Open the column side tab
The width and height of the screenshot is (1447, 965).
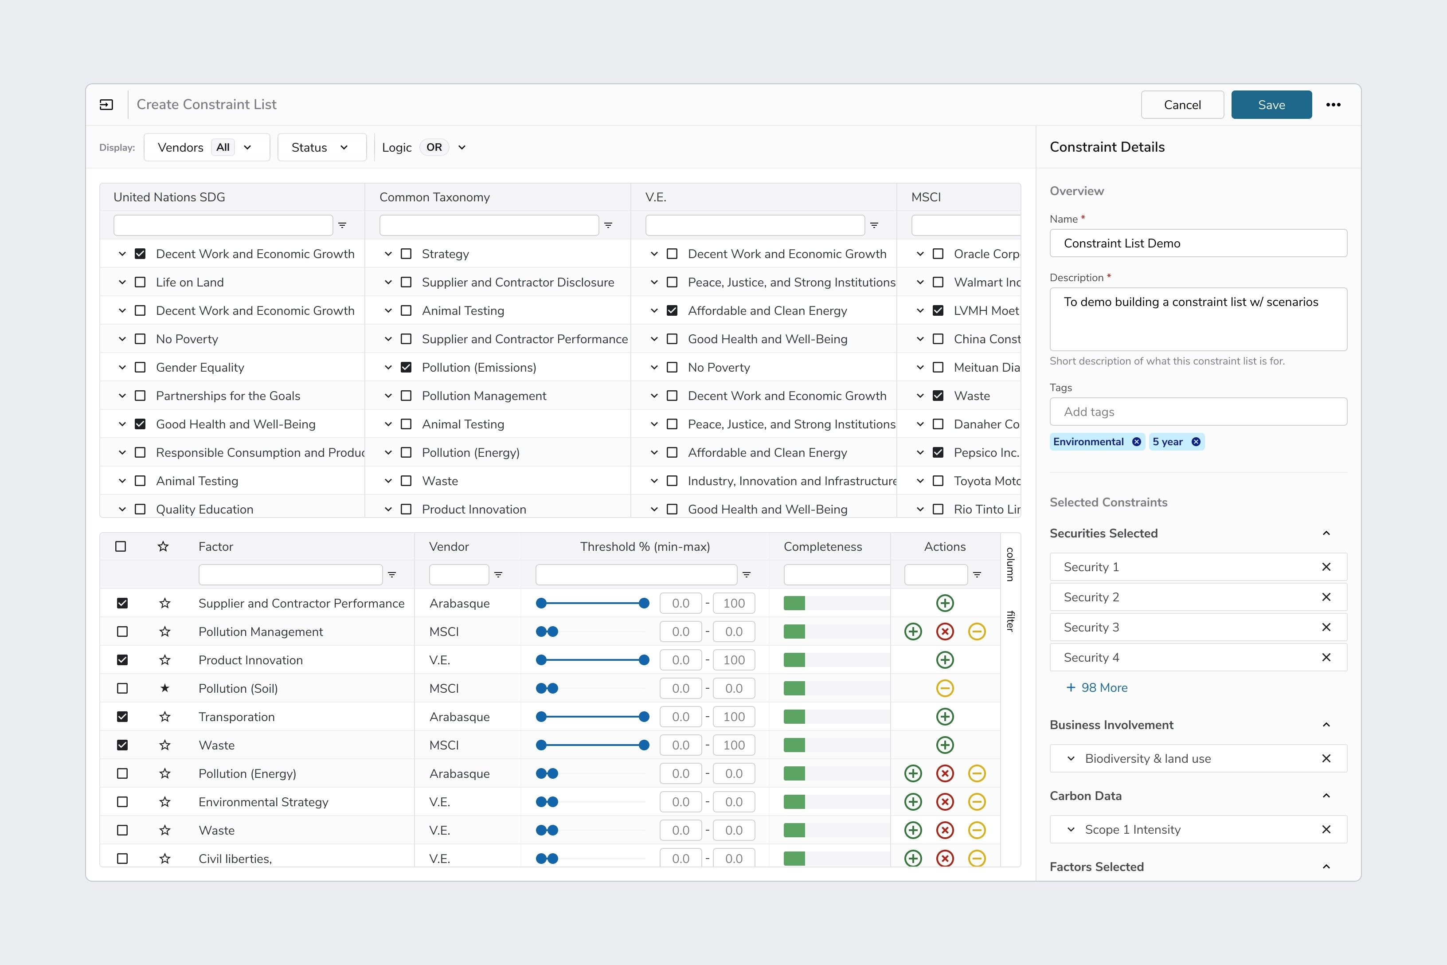pos(1010,564)
